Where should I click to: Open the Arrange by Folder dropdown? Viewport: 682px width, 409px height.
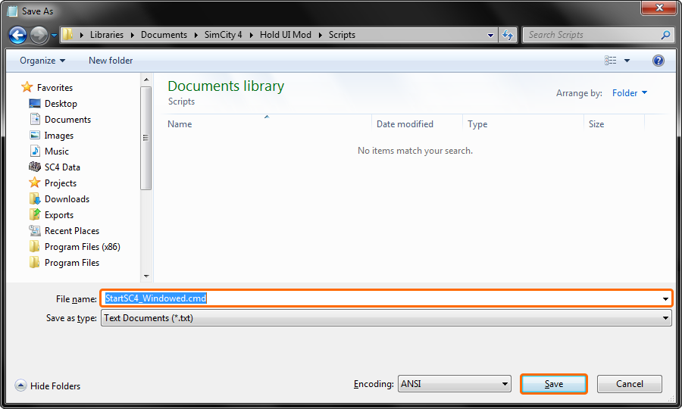(x=630, y=93)
